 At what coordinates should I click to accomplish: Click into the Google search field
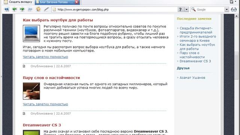point(210,9)
